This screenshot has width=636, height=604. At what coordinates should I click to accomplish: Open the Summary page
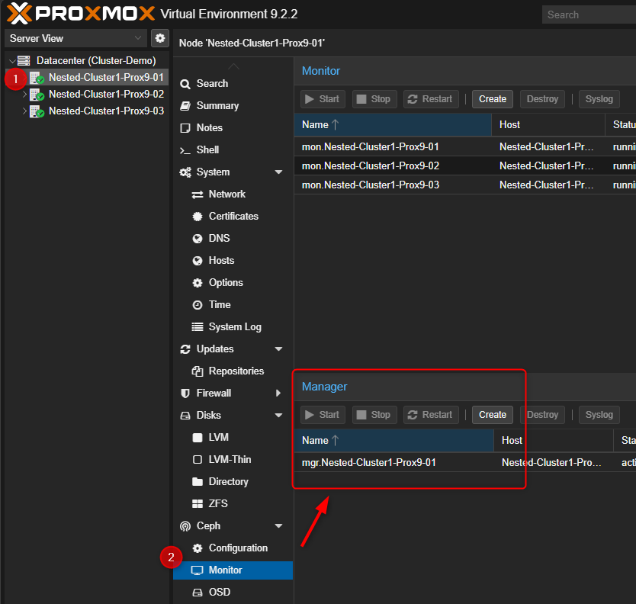pyautogui.click(x=233, y=105)
